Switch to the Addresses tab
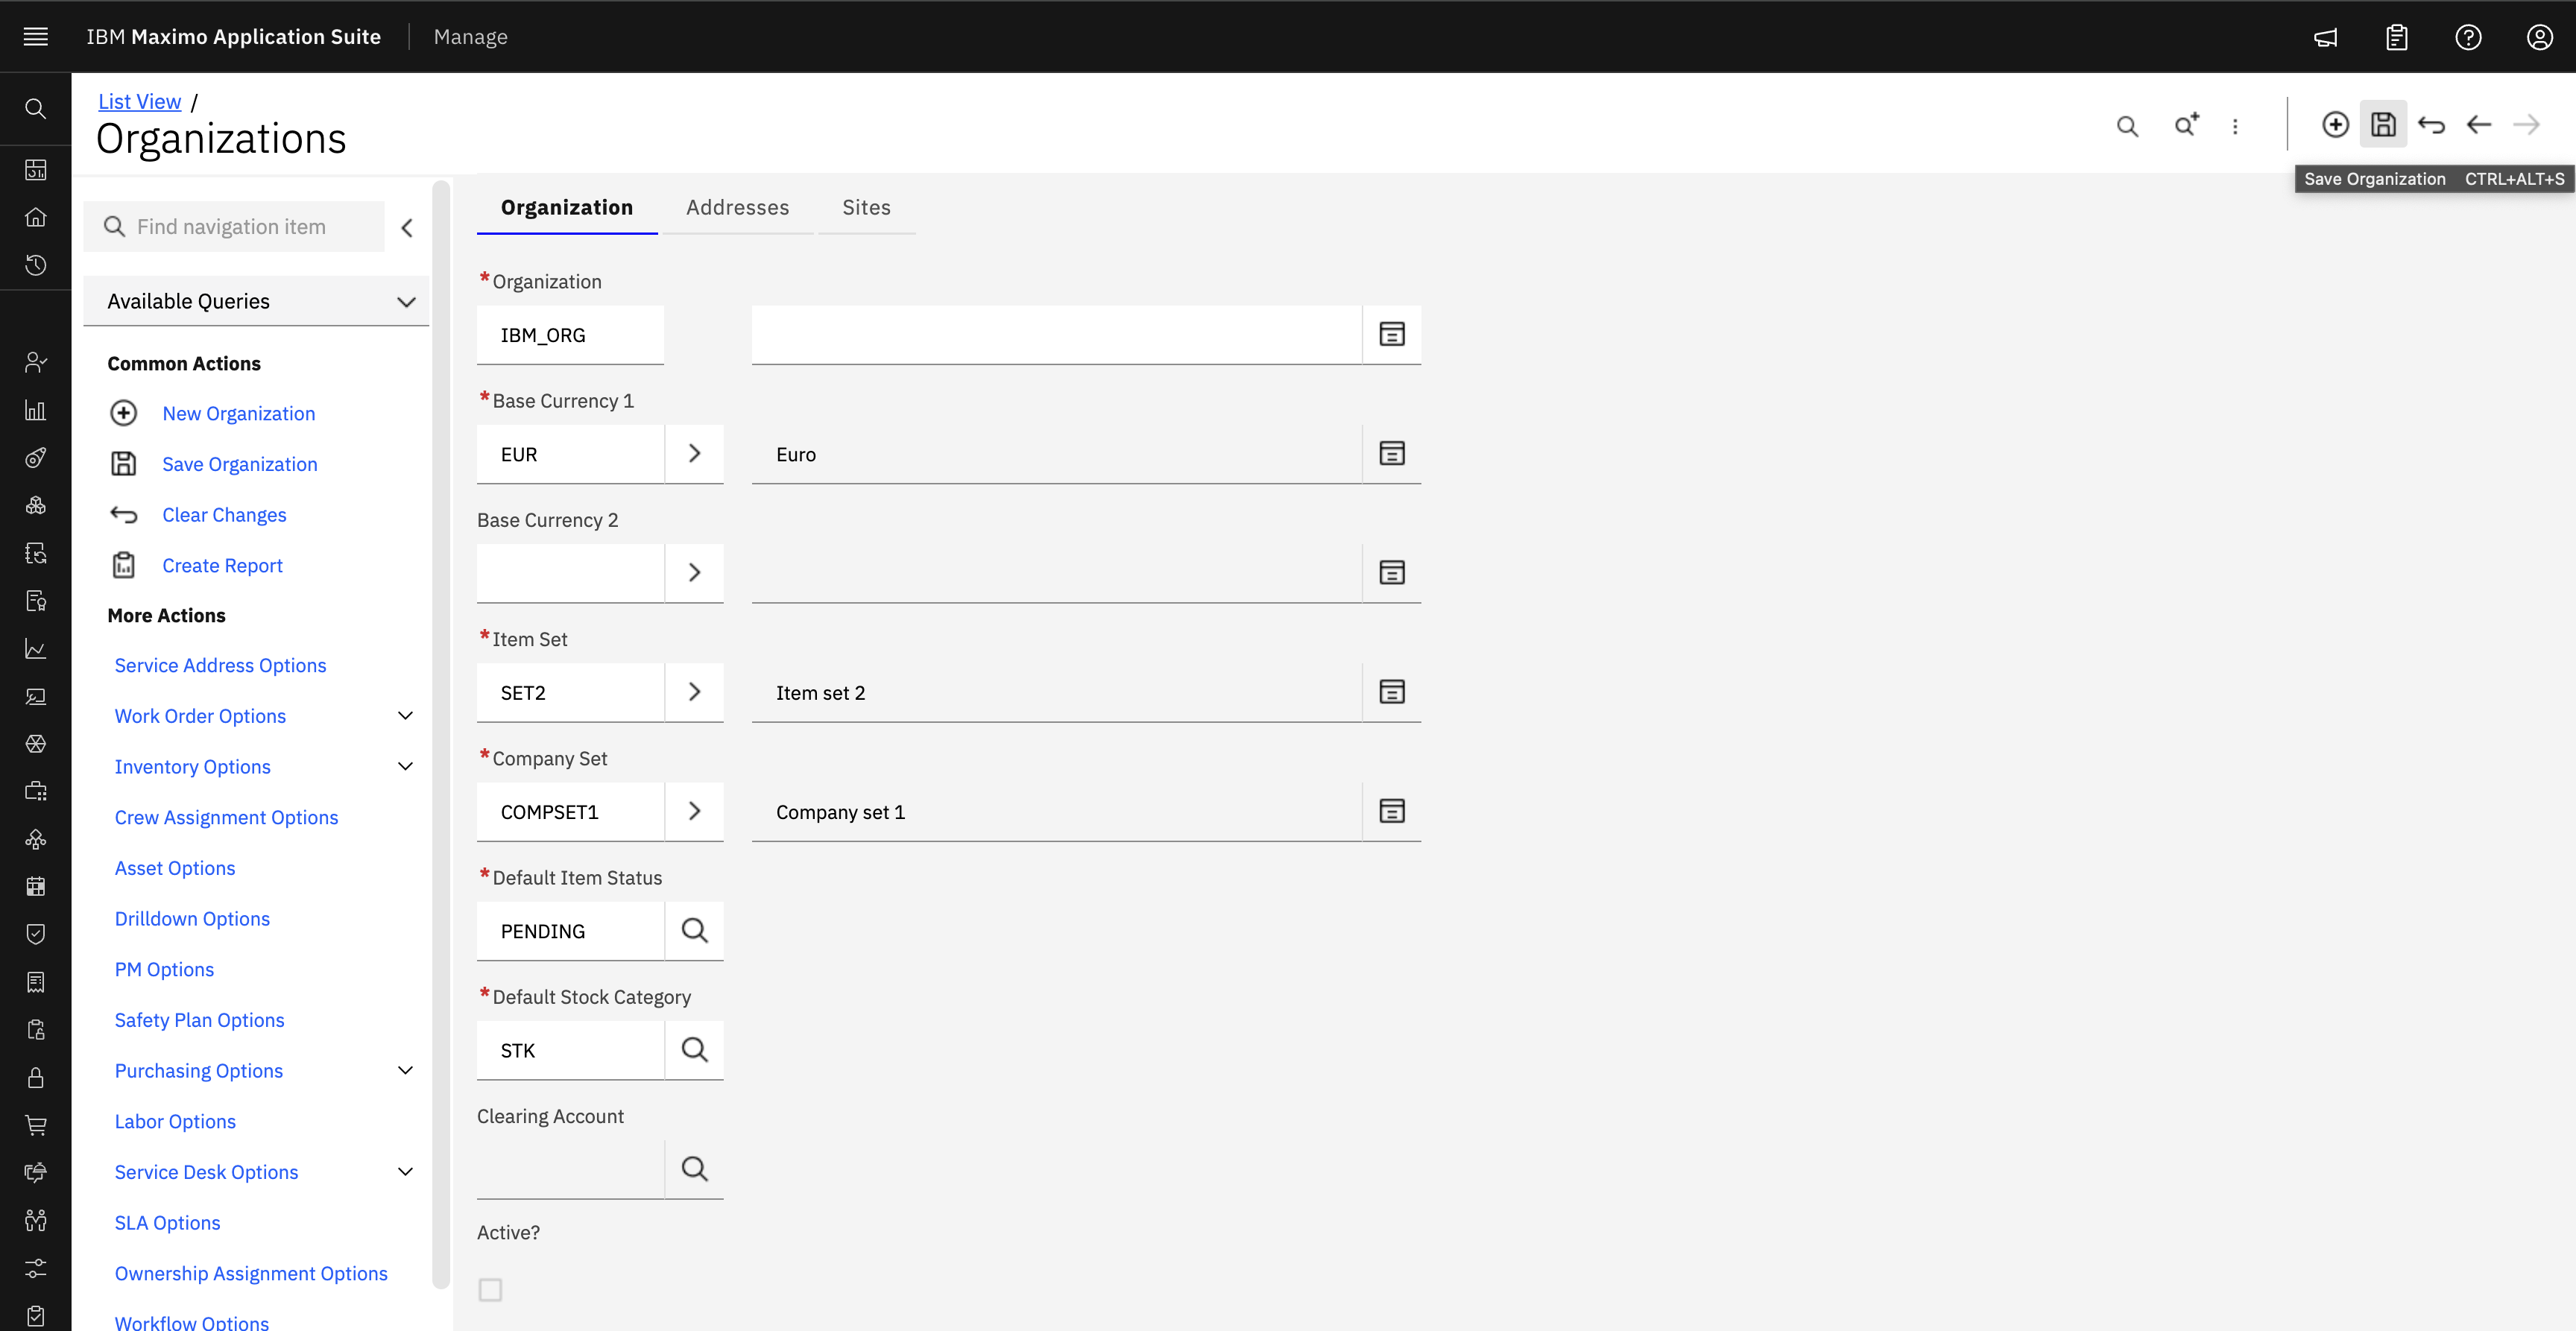 738,207
